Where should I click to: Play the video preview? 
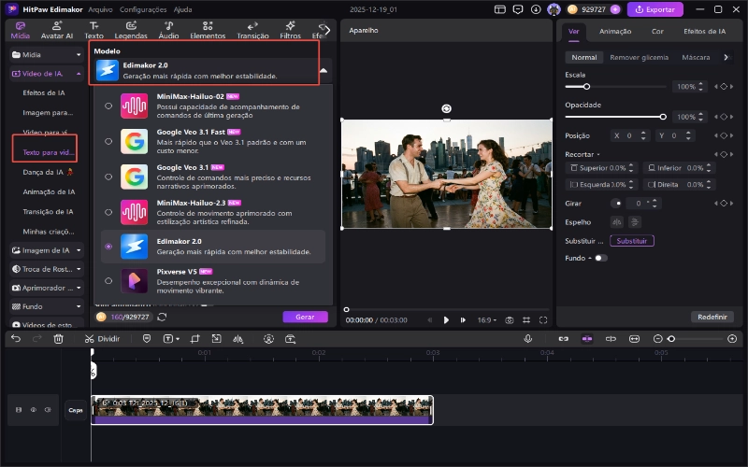[446, 320]
